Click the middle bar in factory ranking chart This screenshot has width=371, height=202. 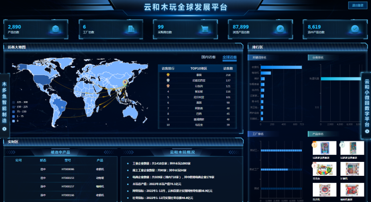[274, 170]
